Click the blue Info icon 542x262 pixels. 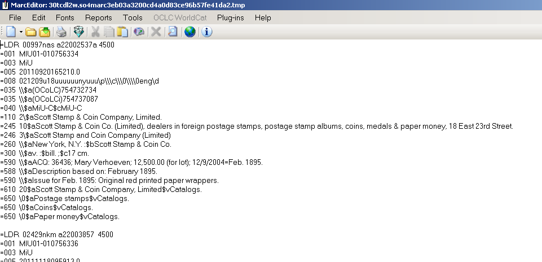coord(207,32)
